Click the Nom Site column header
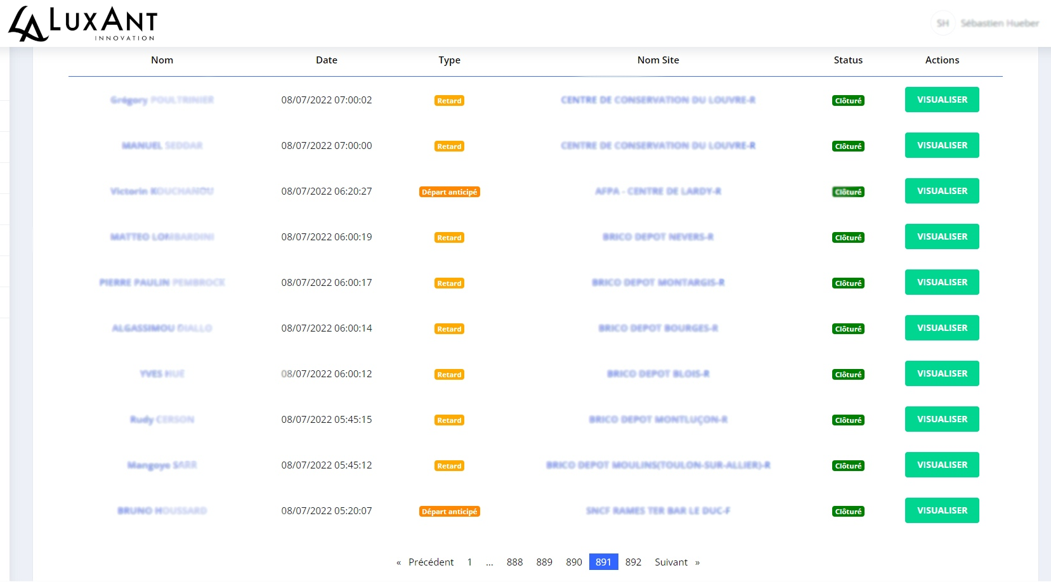This screenshot has width=1051, height=582. point(658,60)
